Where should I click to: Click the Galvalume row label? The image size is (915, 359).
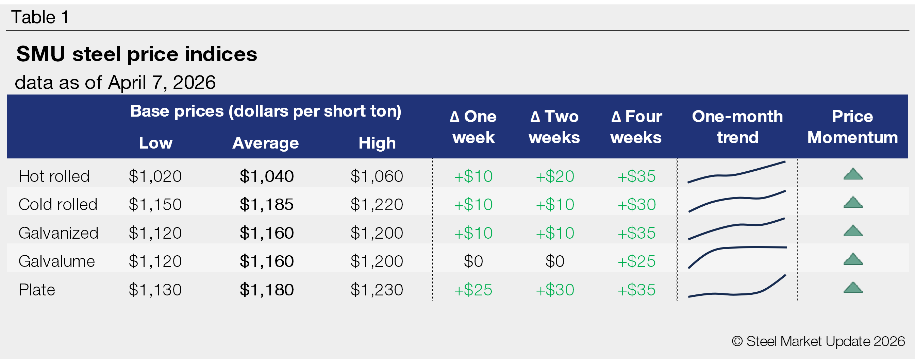point(56,261)
